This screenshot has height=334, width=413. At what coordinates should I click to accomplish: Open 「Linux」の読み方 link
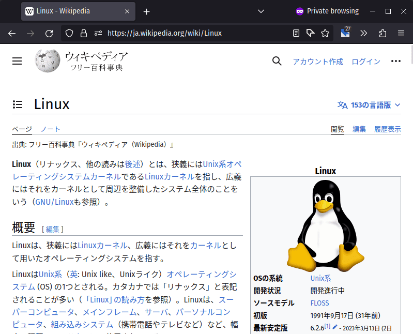point(115,299)
